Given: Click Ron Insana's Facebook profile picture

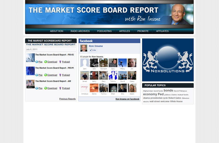Looking at the screenshot, I should tap(84, 48).
